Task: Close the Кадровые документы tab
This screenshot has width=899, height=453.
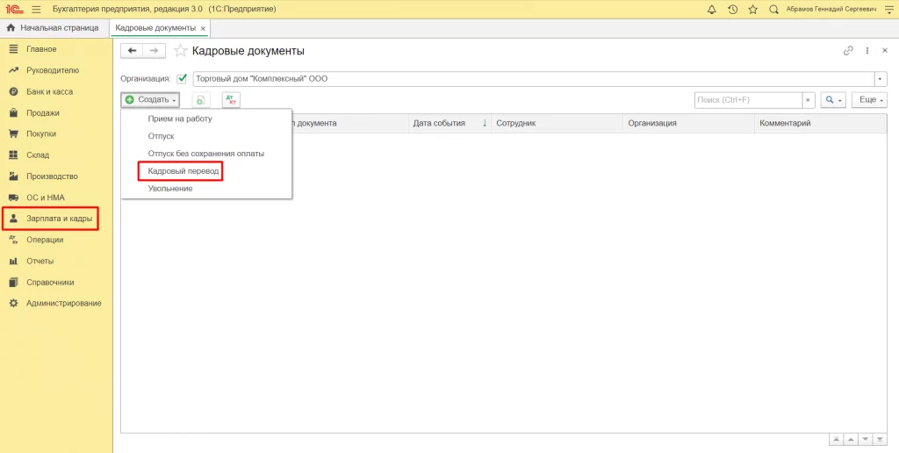Action: (203, 28)
